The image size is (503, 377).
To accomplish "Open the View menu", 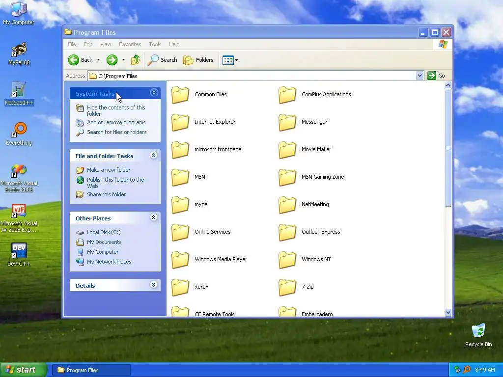I will (x=106, y=44).
